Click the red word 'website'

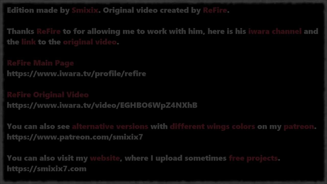tap(105, 158)
